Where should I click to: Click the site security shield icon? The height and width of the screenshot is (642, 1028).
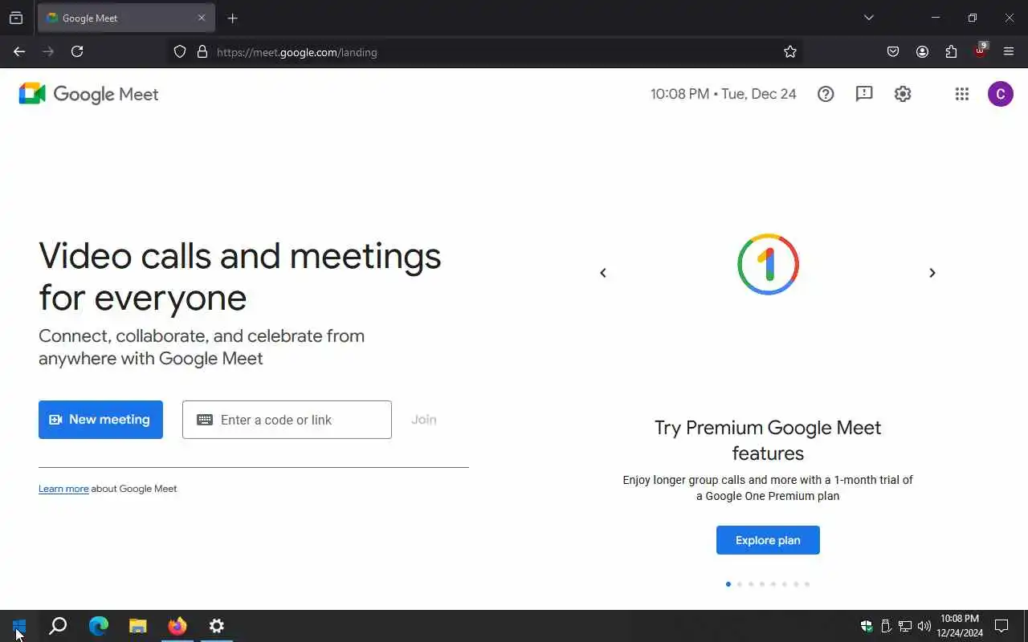pyautogui.click(x=180, y=52)
